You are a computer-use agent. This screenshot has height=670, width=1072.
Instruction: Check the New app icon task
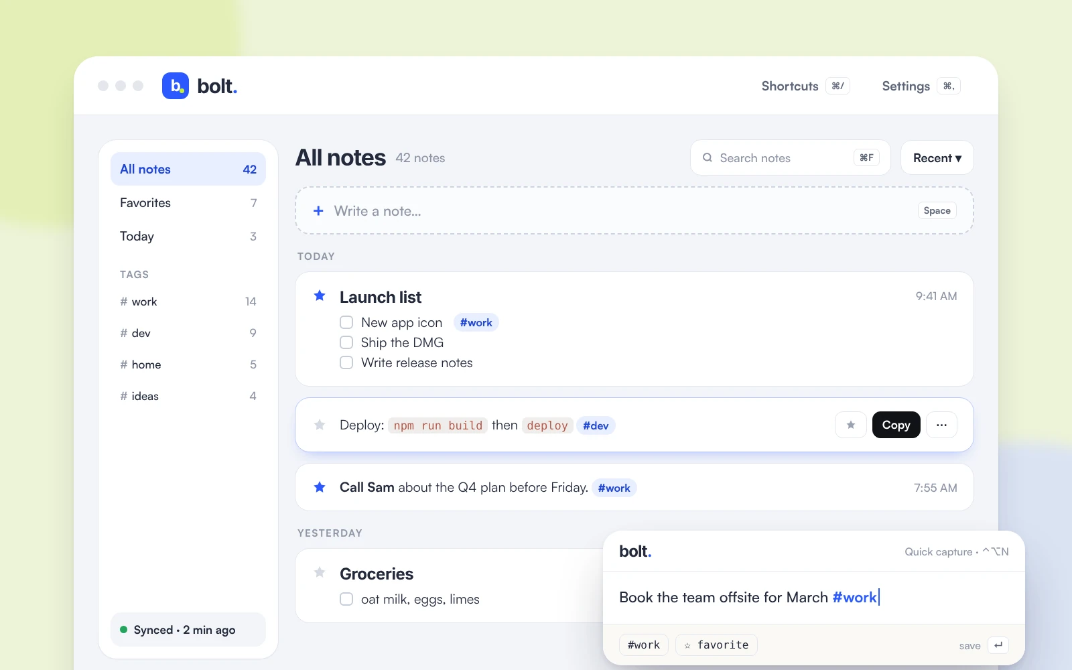coord(346,322)
